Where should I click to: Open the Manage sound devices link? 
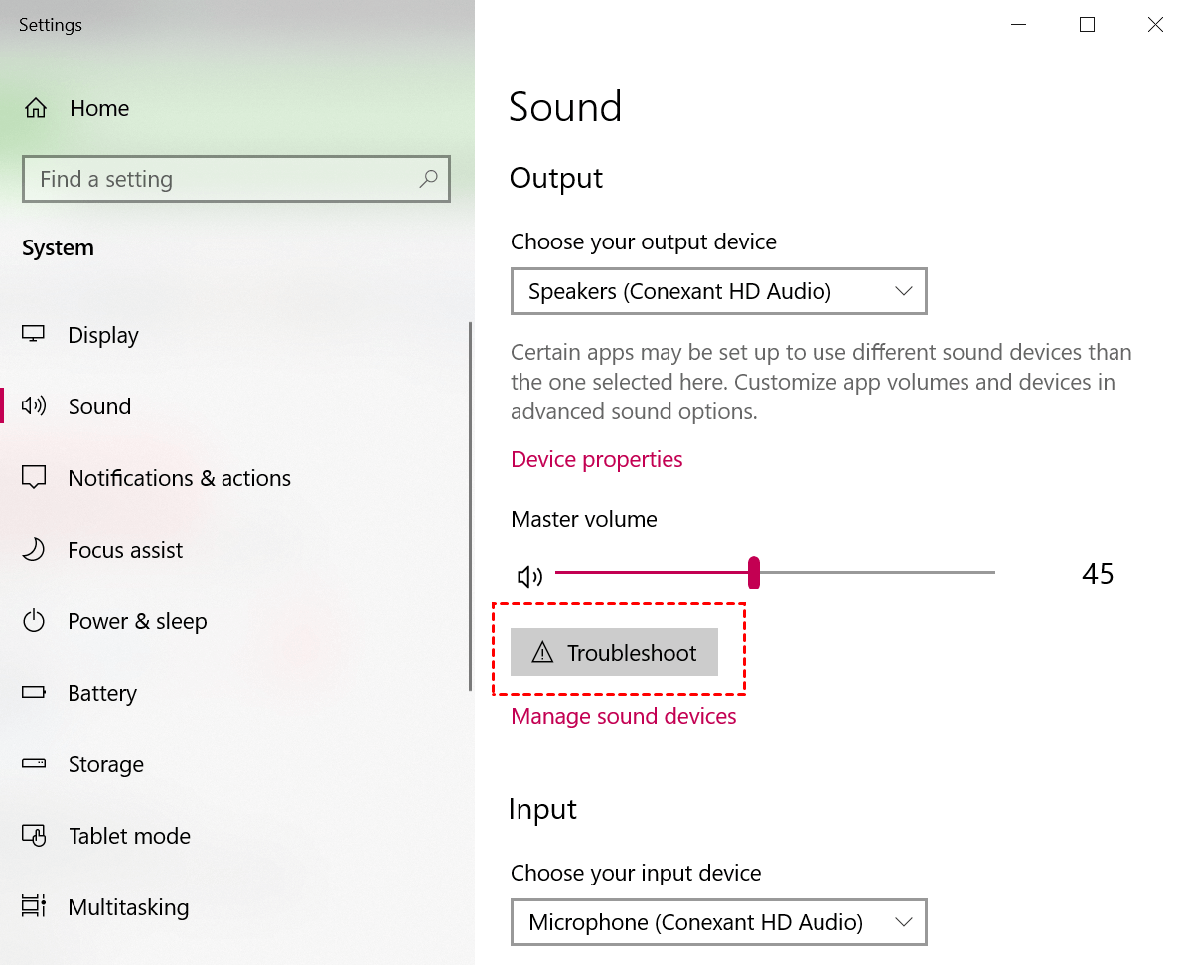pyautogui.click(x=623, y=716)
